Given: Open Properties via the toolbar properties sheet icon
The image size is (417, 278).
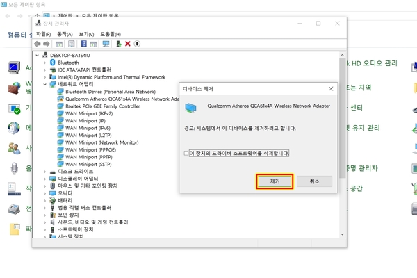Looking at the screenshot, I should (x=72, y=44).
